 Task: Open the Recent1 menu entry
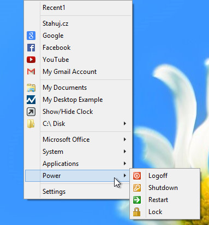click(78, 8)
